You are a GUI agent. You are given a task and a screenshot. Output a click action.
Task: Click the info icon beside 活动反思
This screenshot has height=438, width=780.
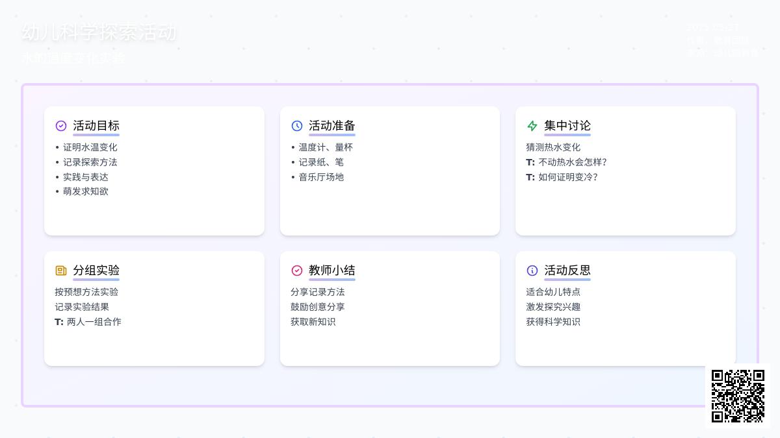532,271
